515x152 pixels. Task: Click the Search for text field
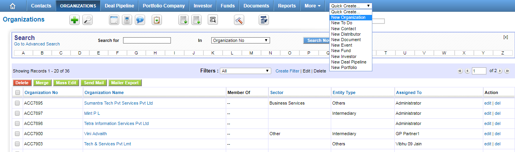pos(147,40)
